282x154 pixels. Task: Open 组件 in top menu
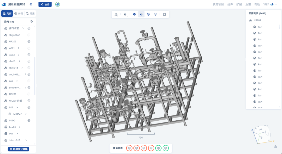[230, 4]
